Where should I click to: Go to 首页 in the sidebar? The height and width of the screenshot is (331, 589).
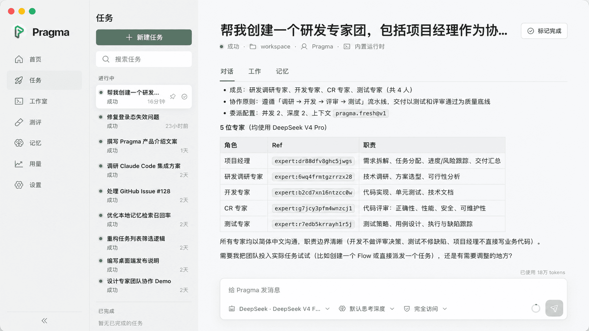click(44, 59)
